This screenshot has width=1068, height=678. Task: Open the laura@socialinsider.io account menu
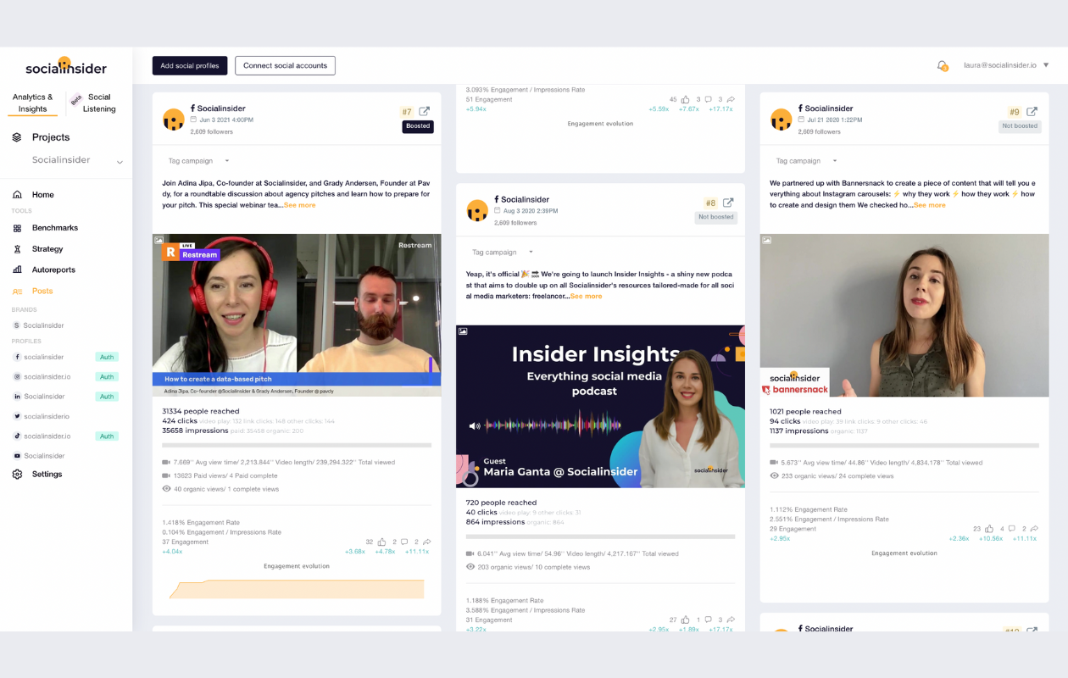pyautogui.click(x=1006, y=65)
